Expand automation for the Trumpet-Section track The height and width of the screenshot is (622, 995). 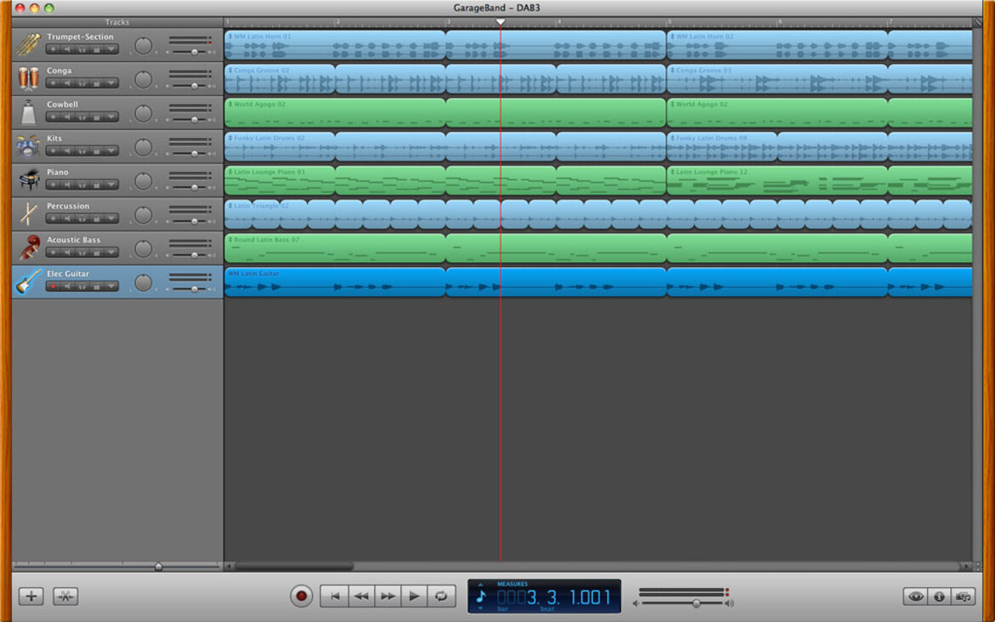pos(111,49)
